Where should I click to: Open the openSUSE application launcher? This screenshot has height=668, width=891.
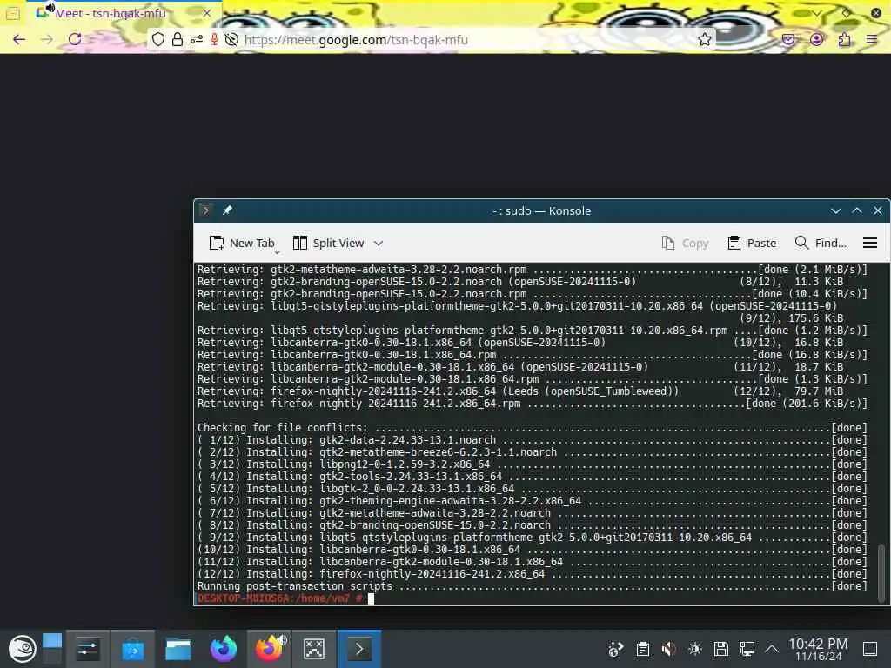pos(22,649)
